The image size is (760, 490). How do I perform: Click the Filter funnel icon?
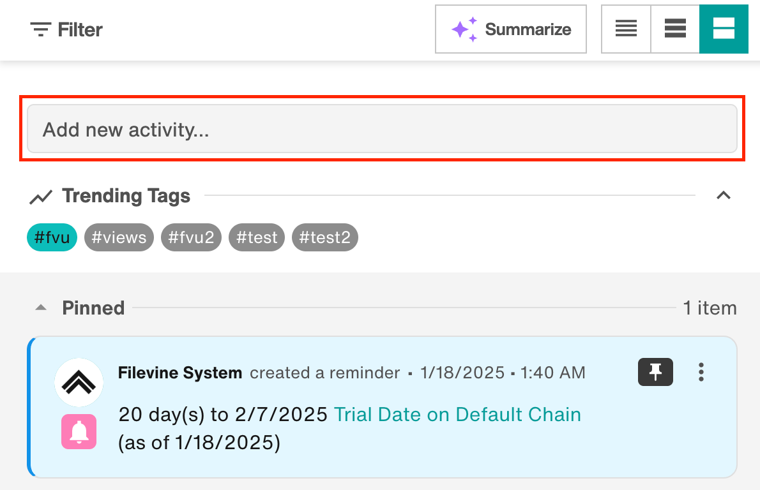(x=40, y=29)
